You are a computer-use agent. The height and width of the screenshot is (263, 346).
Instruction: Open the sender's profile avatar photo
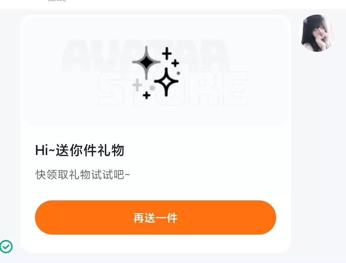(x=316, y=33)
